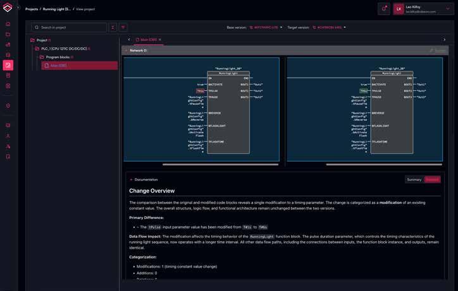Click the RunningLight block in the right diagram
The height and width of the screenshot is (291, 458).
(392, 112)
